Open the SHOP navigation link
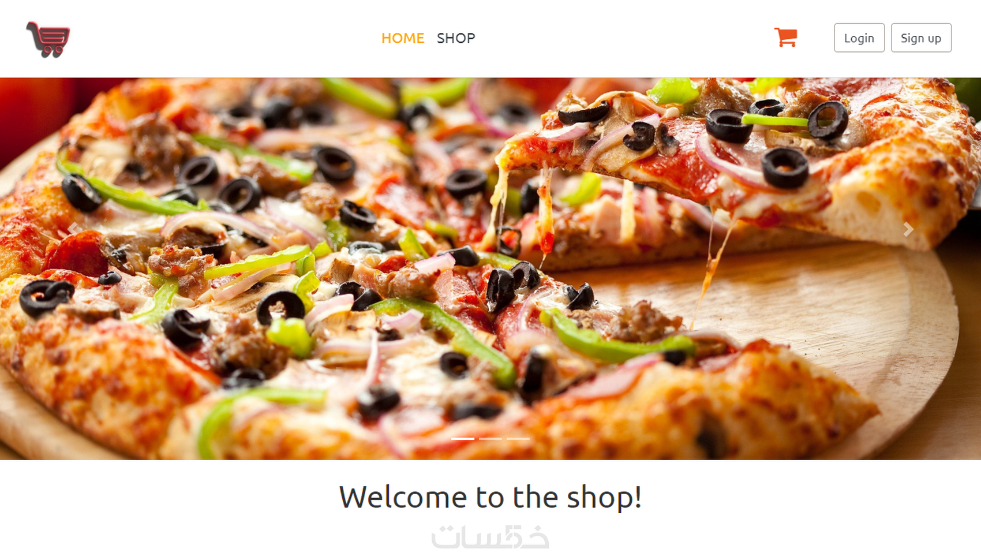Screen dimensions: 981x560 (456, 38)
